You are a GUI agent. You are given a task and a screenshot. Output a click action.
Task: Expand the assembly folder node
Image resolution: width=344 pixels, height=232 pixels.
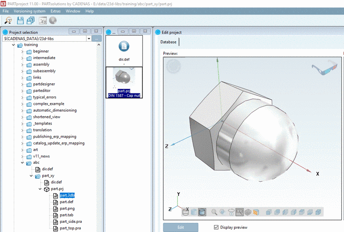click(x=22, y=65)
